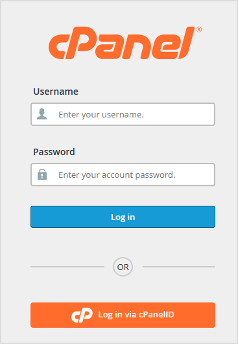Image resolution: width=238 pixels, height=344 pixels.
Task: Submit with the blue Log in button
Action: pos(123,217)
